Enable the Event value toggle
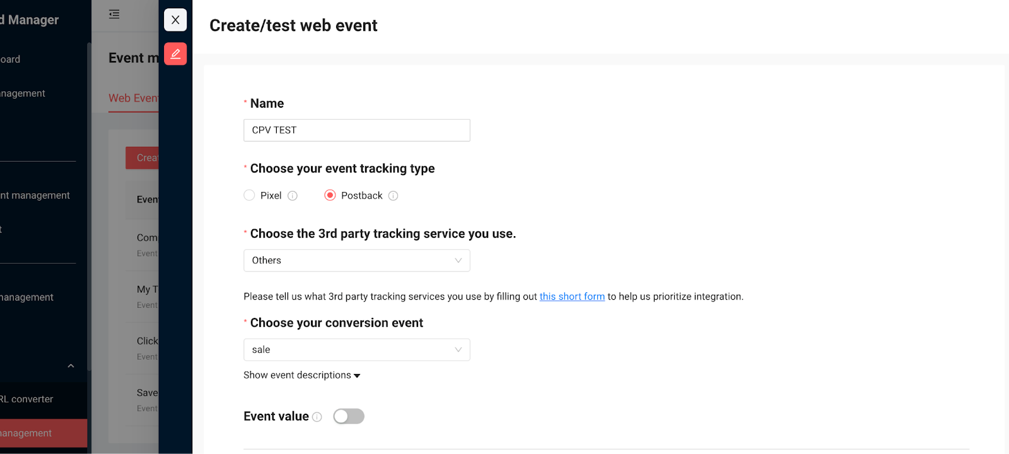The height and width of the screenshot is (454, 1009). (349, 416)
